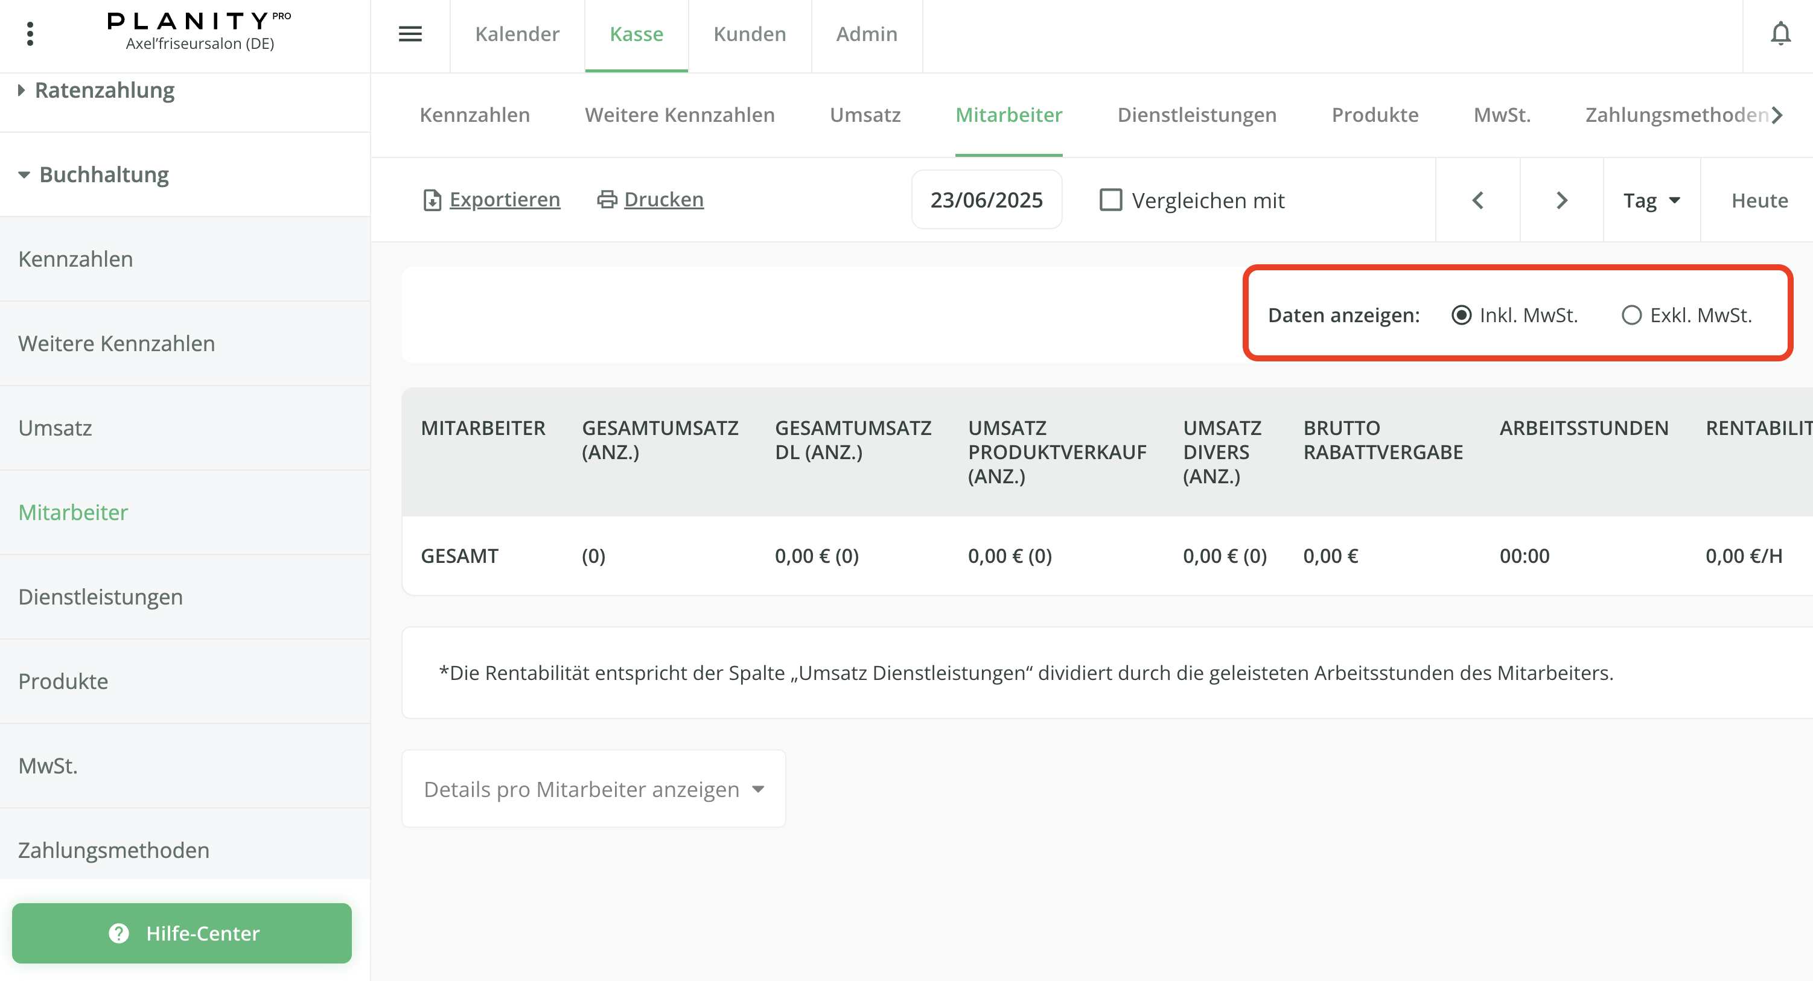1813x981 pixels.
Task: Expand Details pro Mitarbeiter anzeigen dropdown
Action: tap(593, 789)
